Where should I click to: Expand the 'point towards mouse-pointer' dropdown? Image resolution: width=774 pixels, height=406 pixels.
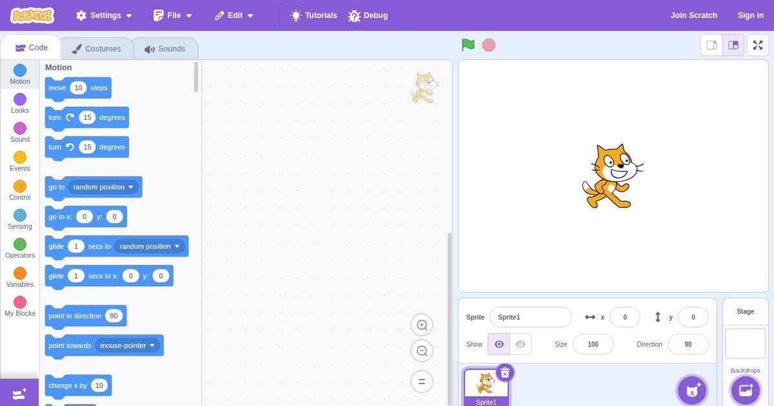(x=128, y=345)
